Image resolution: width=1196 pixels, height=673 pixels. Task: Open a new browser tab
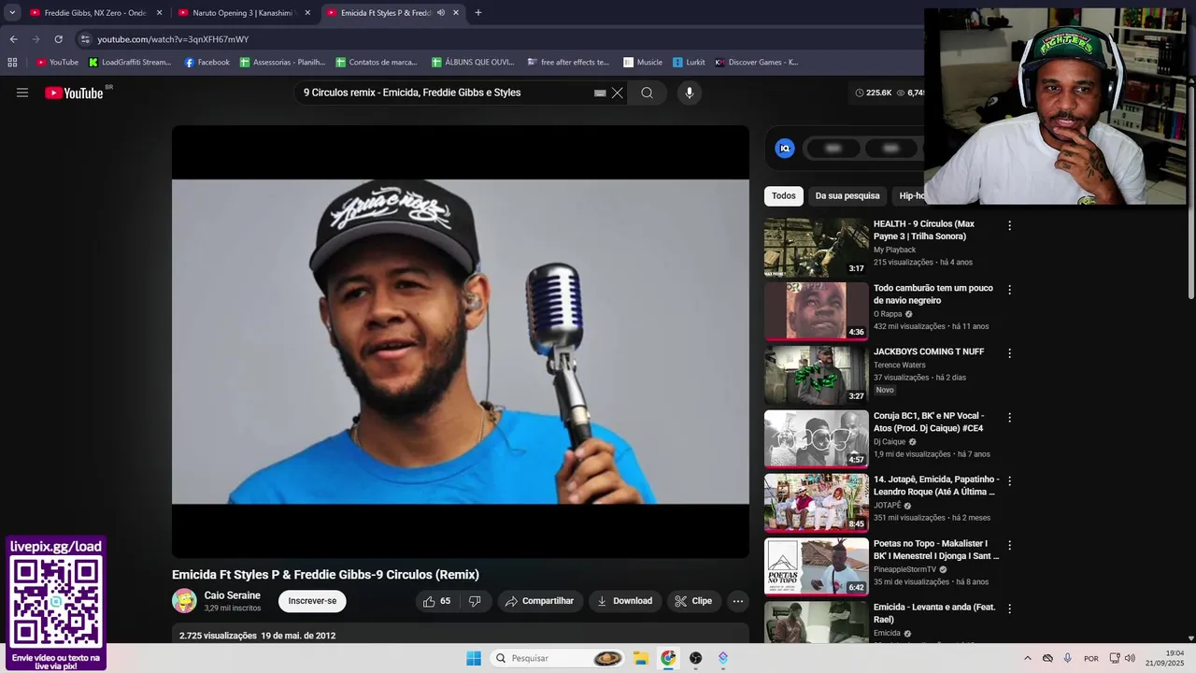pyautogui.click(x=477, y=13)
